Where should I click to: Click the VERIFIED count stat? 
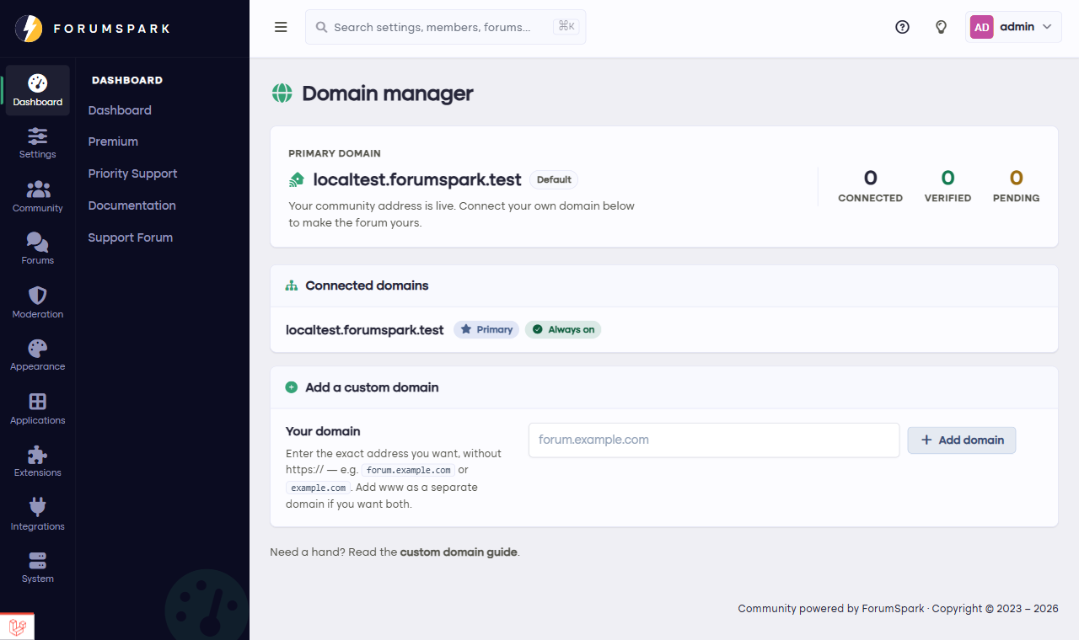(x=947, y=186)
